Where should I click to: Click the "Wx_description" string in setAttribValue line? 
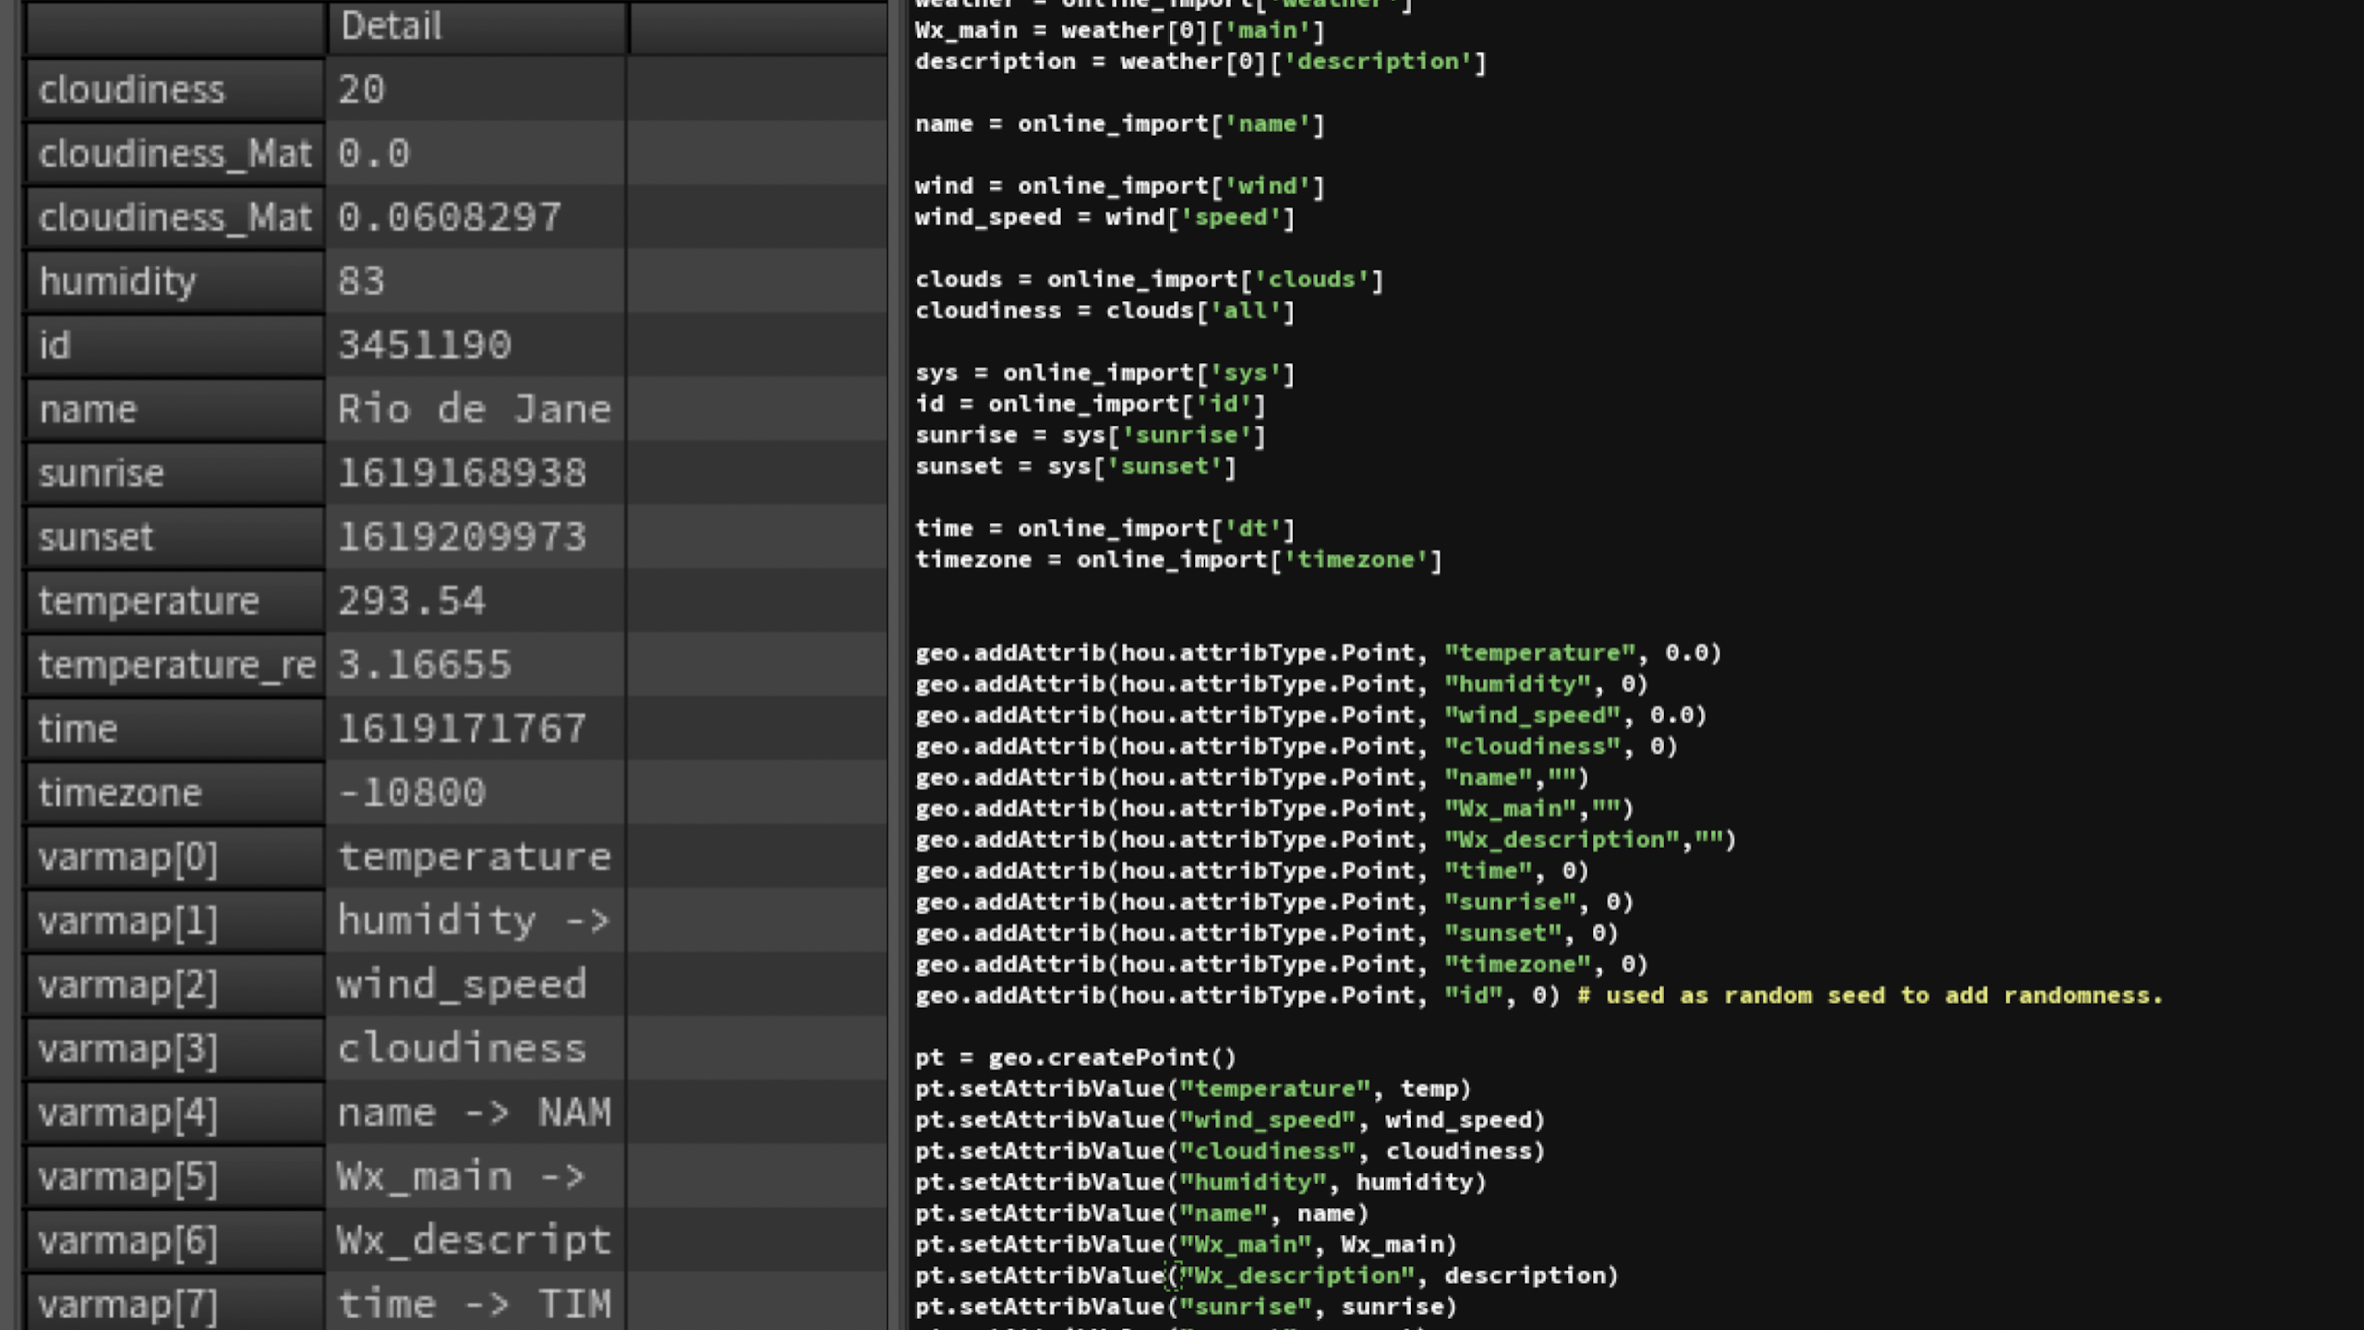coord(1297,1276)
